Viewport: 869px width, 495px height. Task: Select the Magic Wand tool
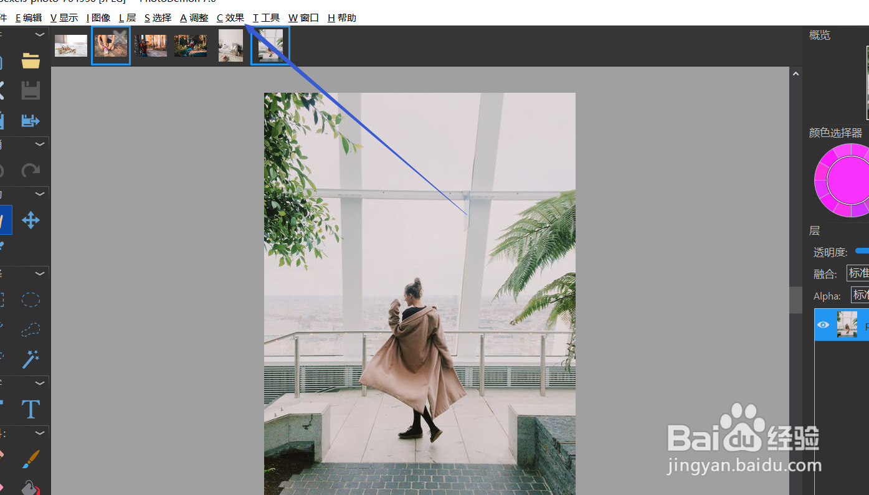click(x=31, y=359)
